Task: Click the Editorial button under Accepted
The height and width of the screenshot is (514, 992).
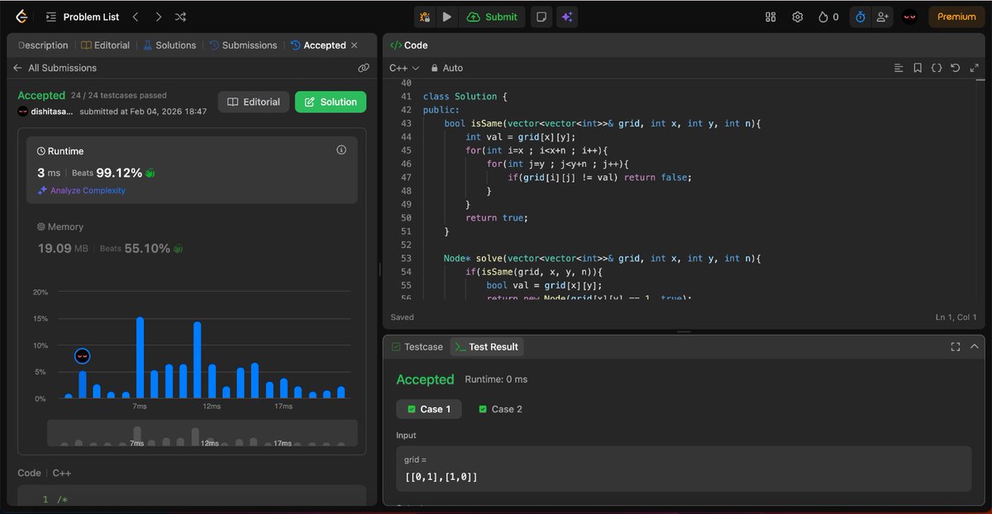Action: coord(254,102)
